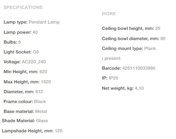The height and width of the screenshot is (139, 176).
Task: Select the Metal base material value
Action: [x=41, y=111]
